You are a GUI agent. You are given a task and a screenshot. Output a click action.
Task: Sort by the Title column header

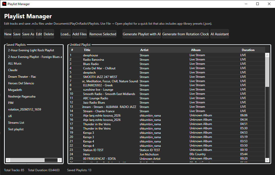pos(87,50)
